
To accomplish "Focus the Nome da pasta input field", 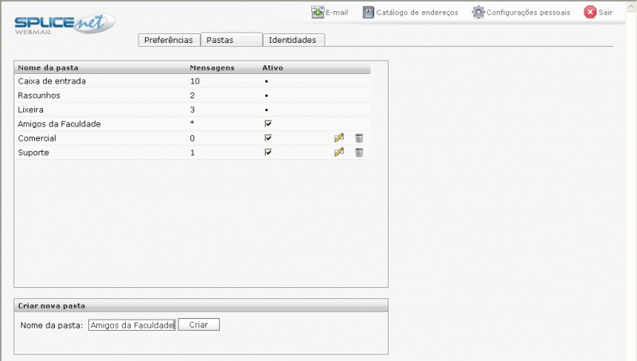I will pyautogui.click(x=132, y=325).
